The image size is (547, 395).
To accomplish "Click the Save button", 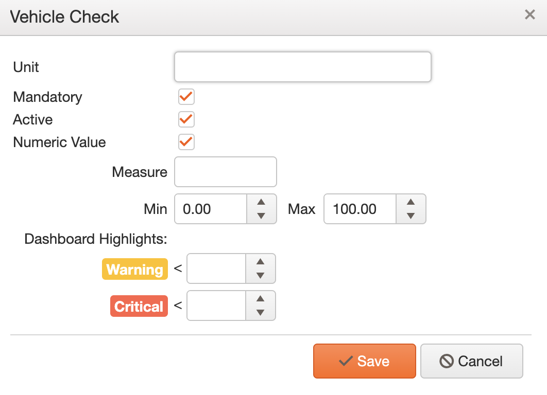I will coord(365,361).
